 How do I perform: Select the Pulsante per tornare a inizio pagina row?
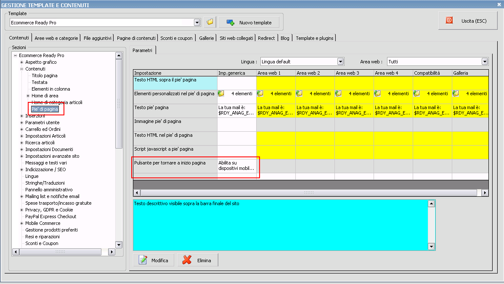click(175, 166)
